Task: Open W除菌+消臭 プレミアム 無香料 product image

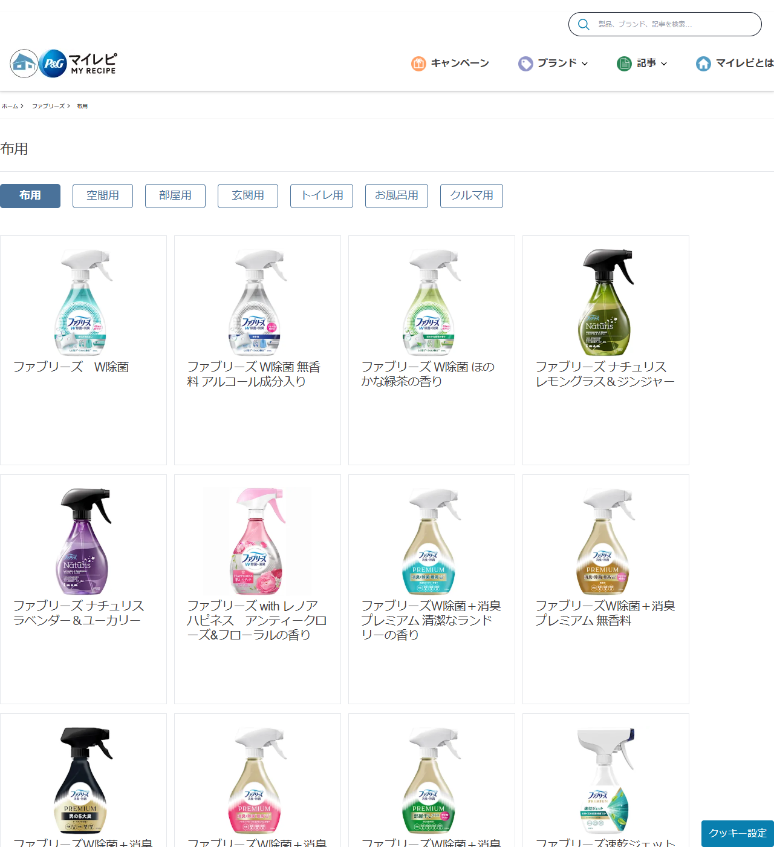Action: 606,541
